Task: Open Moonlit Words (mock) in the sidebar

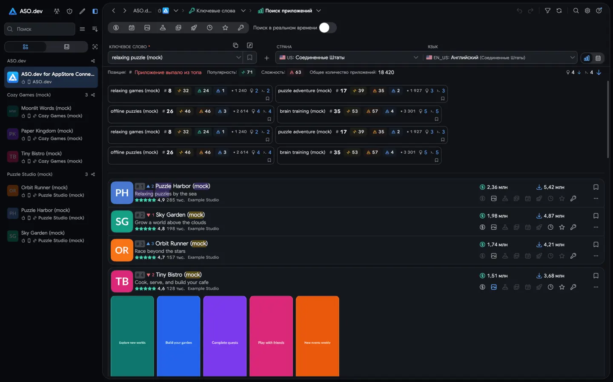Action: coord(51,112)
